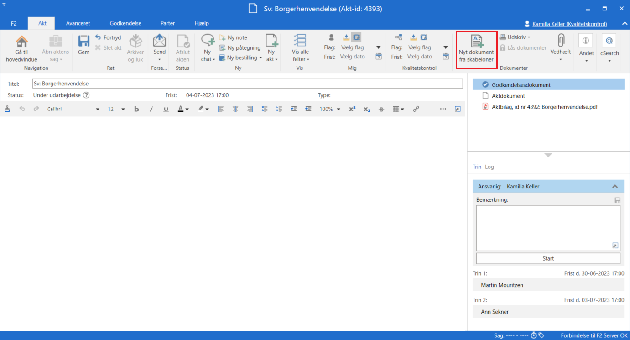Open the calendar icon in Mig group

(379, 57)
